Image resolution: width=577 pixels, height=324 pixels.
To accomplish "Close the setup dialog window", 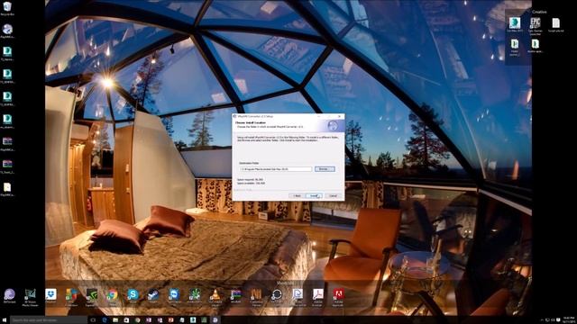I will coord(339,116).
